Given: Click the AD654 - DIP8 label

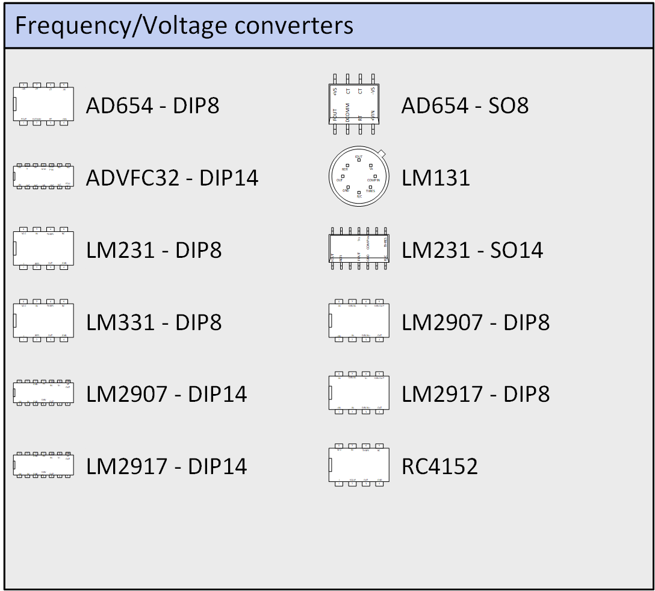Looking at the screenshot, I should tap(153, 106).
